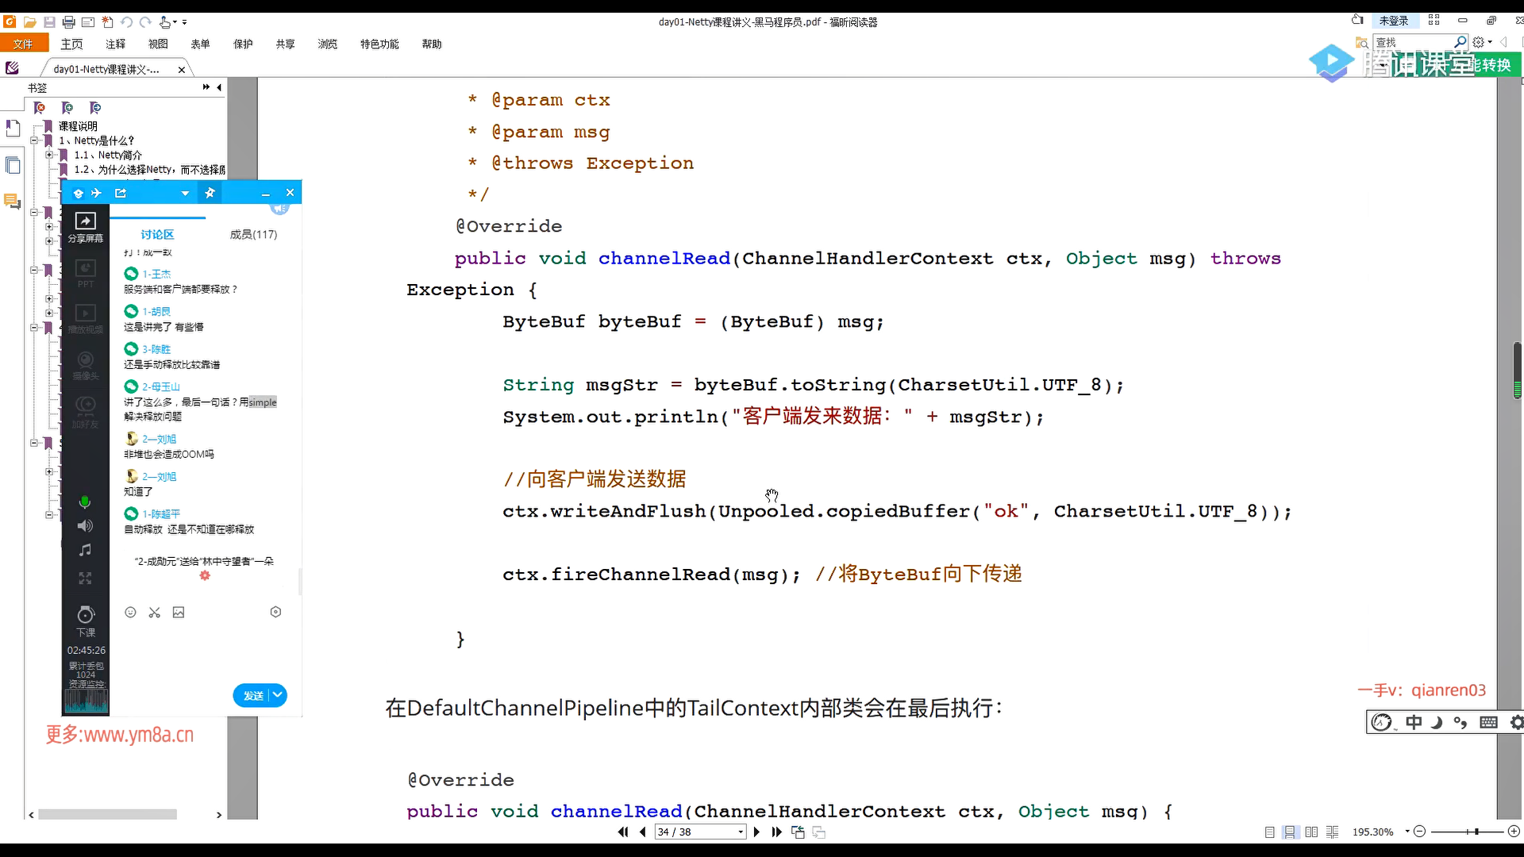Screen dimensions: 1524x857
Task: Switch to the 成员(117) tab
Action: (x=253, y=235)
